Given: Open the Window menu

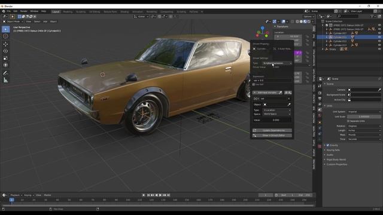Looking at the screenshot, I should pos(34,11).
